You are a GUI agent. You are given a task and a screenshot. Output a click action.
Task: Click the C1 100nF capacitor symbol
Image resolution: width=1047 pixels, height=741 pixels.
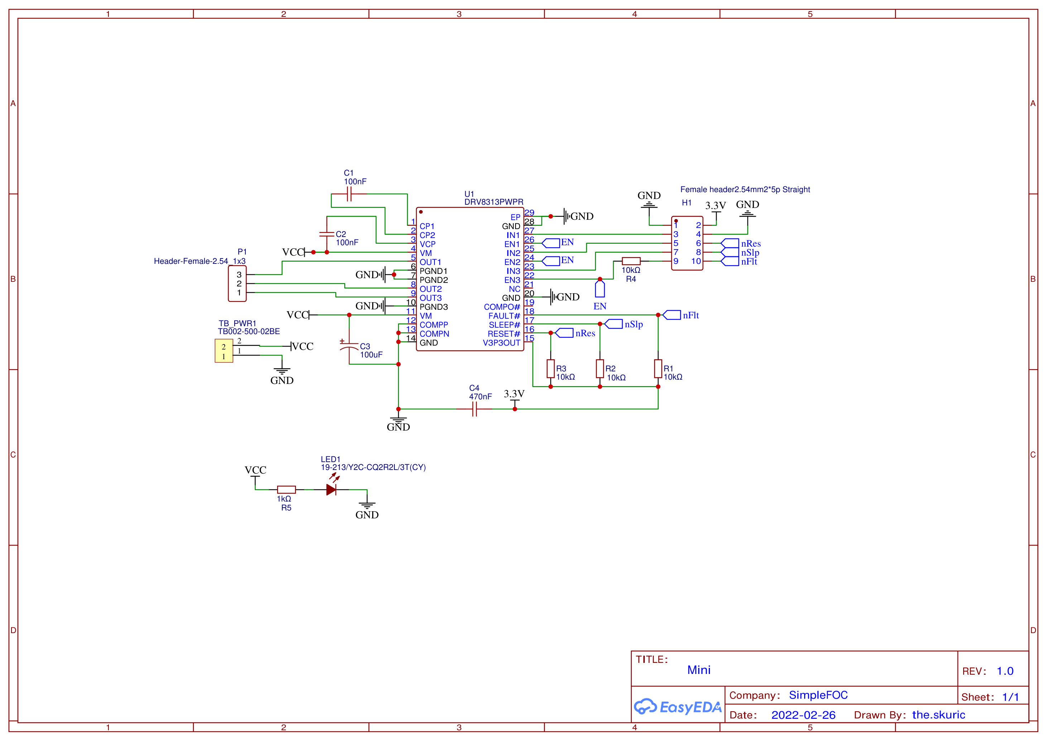pyautogui.click(x=349, y=194)
